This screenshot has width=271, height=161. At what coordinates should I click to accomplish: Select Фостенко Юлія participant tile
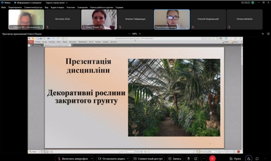pos(63,19)
